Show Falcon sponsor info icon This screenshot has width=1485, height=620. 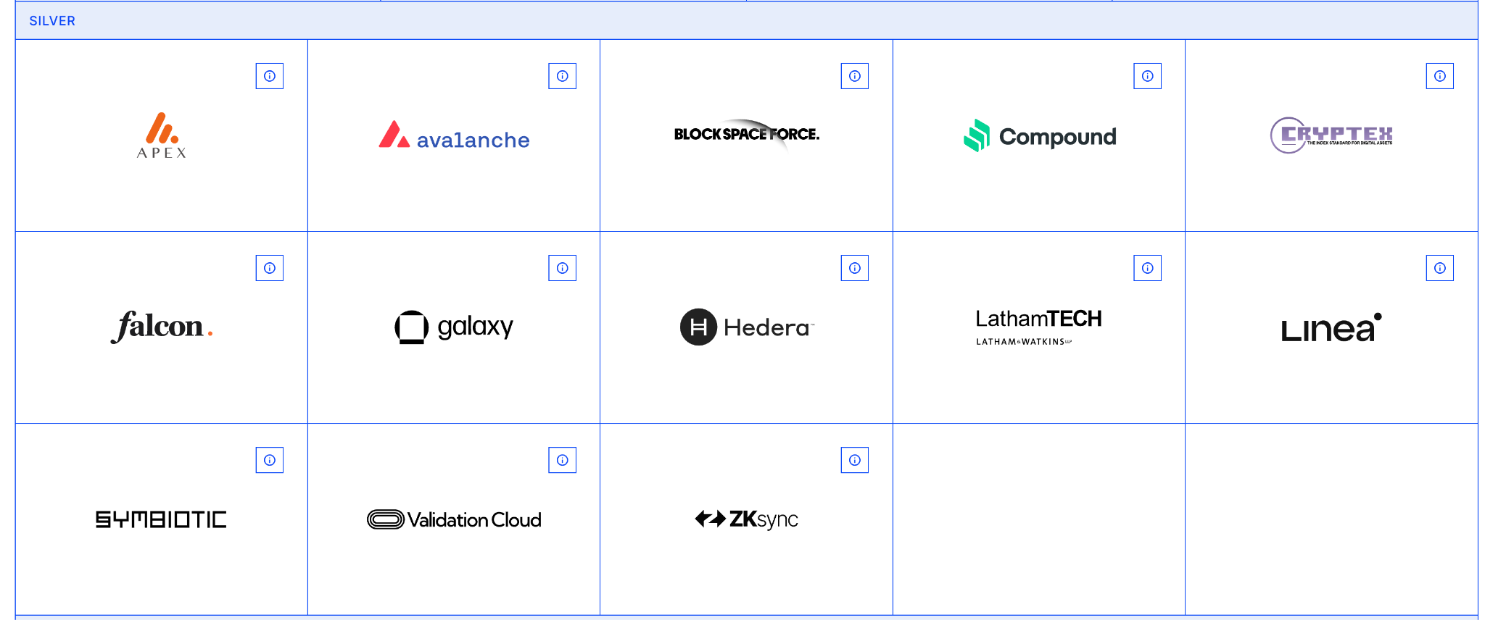270,268
